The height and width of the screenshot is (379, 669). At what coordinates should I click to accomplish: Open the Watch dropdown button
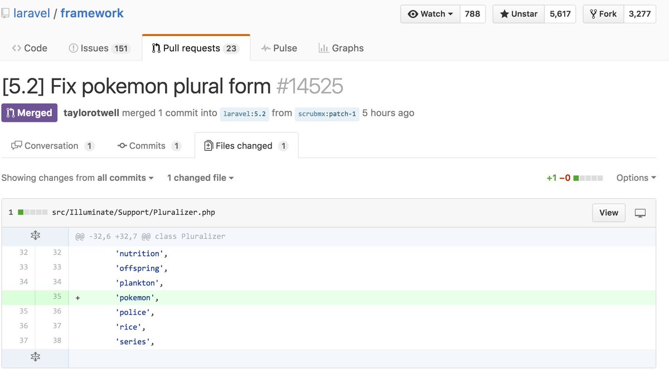click(x=430, y=14)
